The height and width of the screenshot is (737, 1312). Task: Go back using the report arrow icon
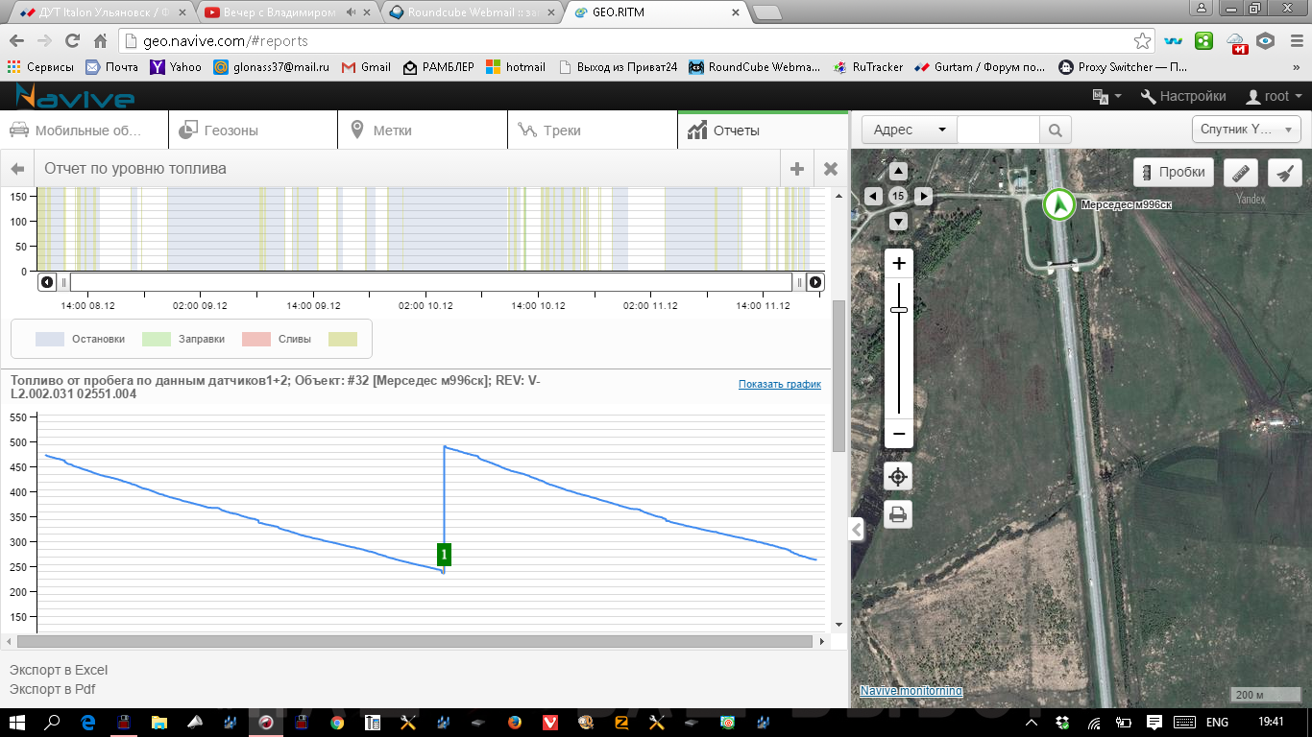(x=17, y=169)
